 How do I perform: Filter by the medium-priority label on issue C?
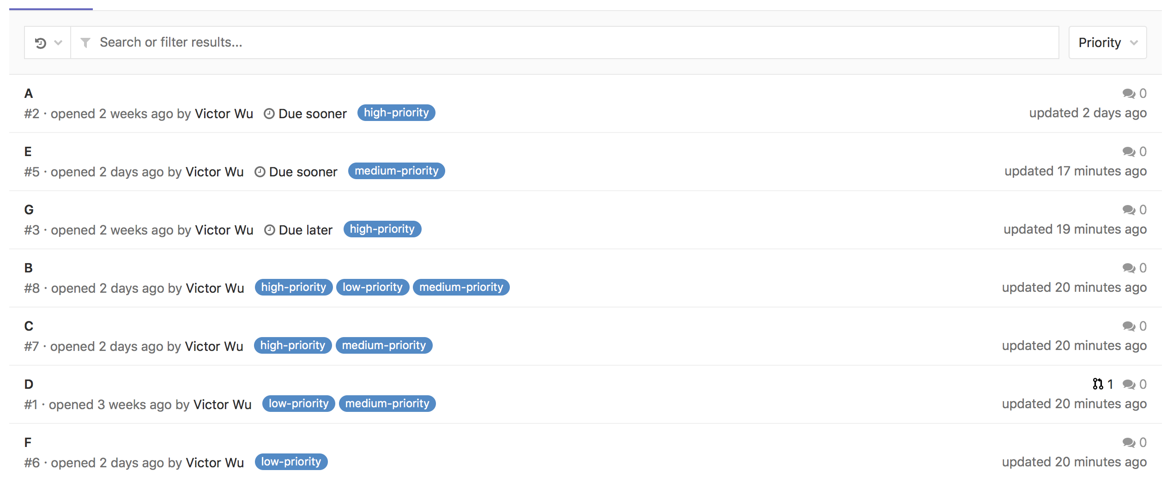click(384, 345)
